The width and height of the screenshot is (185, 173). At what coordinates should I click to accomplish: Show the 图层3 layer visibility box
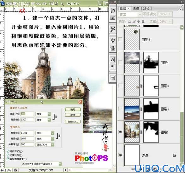click(x=120, y=86)
